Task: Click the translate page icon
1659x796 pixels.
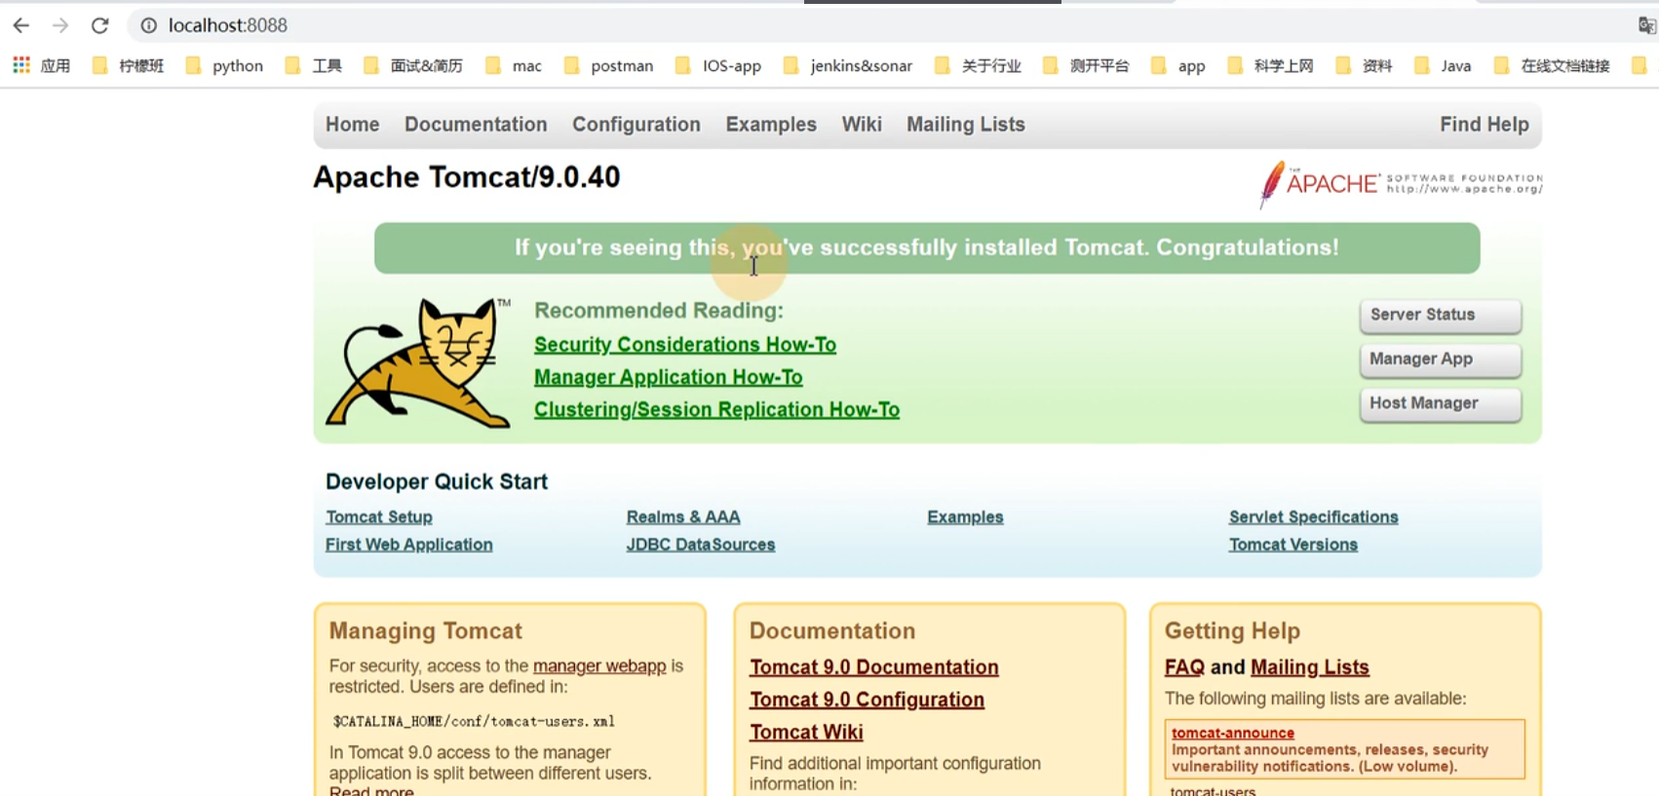Action: (x=1647, y=25)
